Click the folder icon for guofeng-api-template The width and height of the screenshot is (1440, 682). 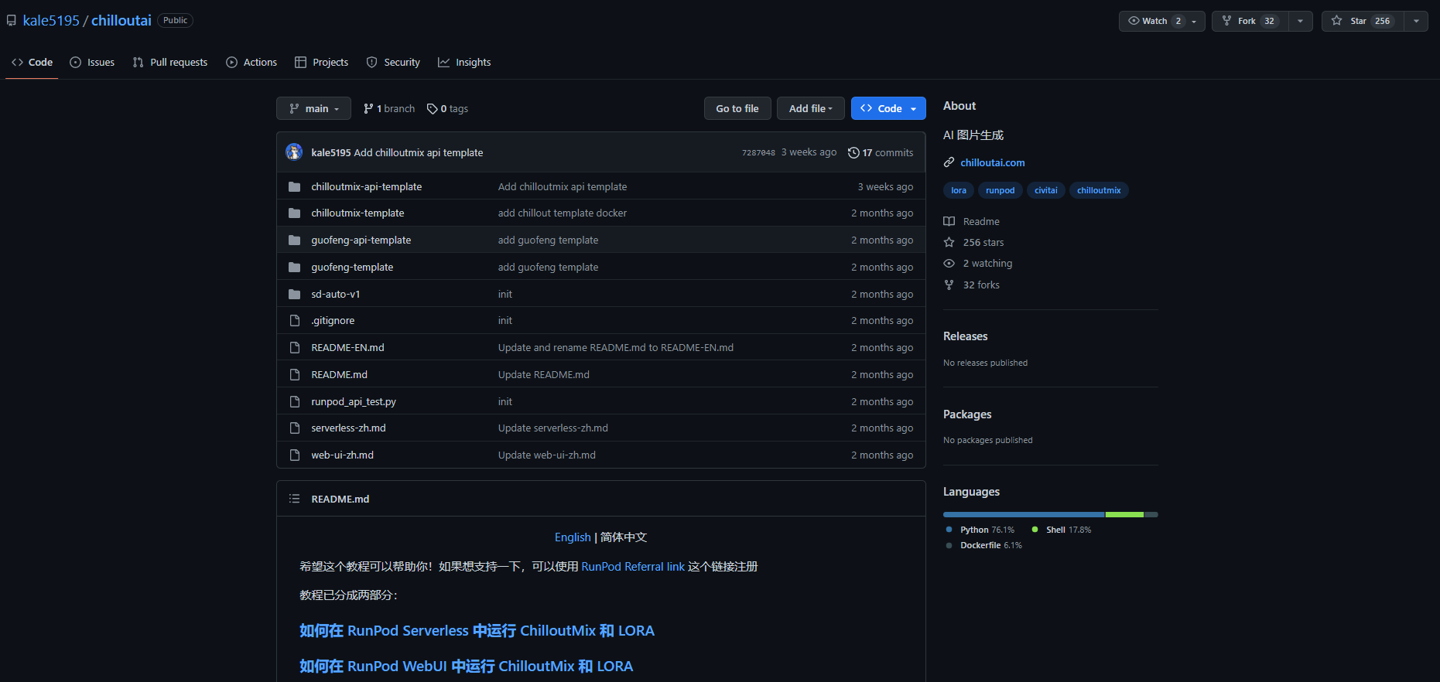pyautogui.click(x=294, y=240)
